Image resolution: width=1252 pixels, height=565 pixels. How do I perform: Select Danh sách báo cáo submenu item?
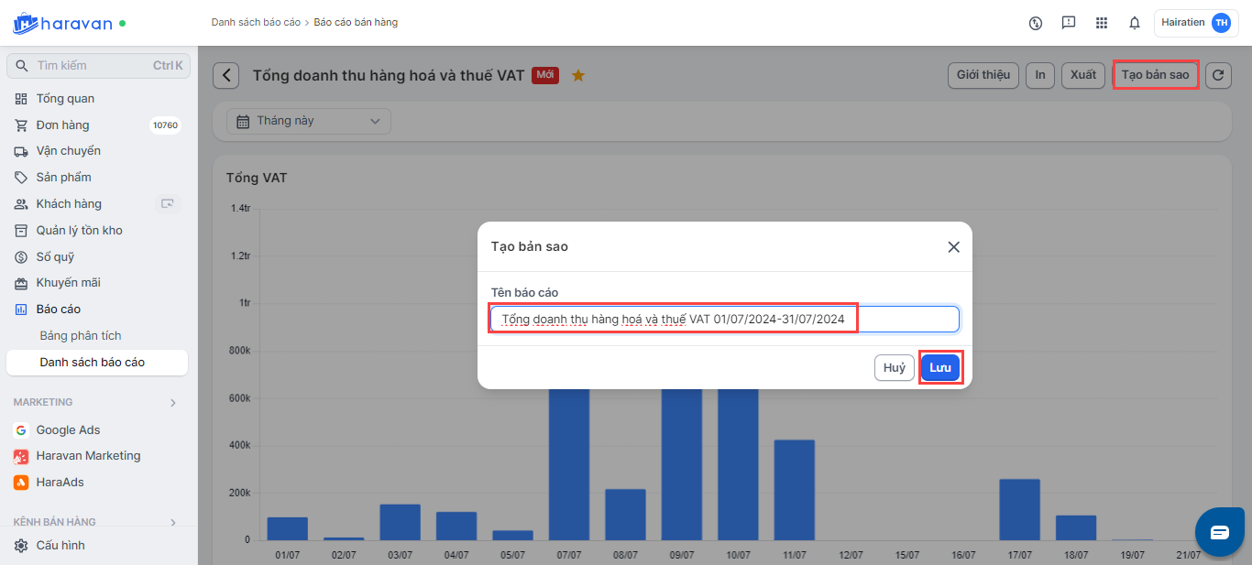click(97, 363)
